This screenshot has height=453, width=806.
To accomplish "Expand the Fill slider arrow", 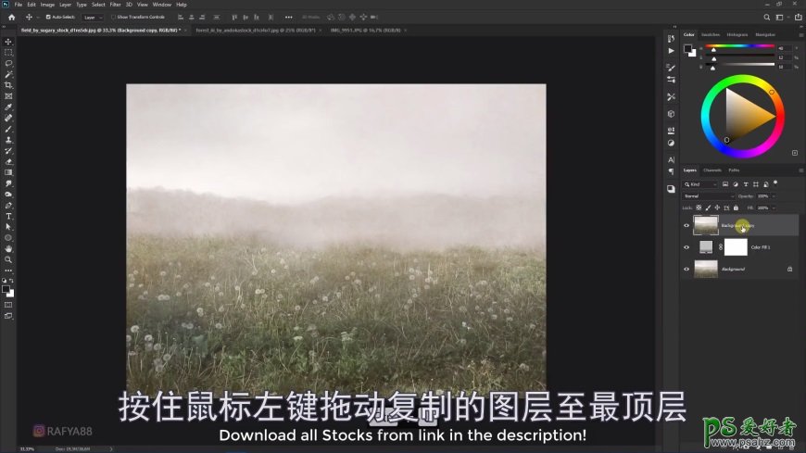I will coord(774,208).
